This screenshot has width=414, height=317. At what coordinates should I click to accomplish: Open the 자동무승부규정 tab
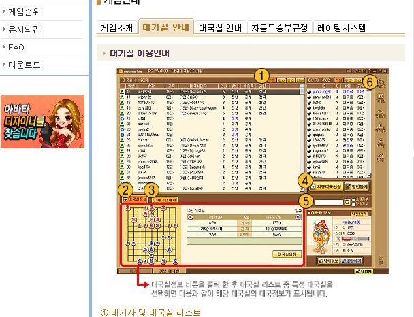[279, 28]
